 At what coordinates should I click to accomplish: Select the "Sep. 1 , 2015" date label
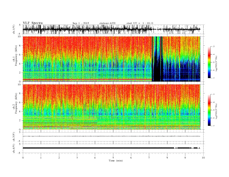(x=81, y=23)
